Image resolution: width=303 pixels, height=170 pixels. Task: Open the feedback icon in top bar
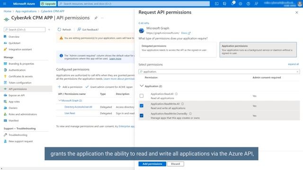pos(256,4)
